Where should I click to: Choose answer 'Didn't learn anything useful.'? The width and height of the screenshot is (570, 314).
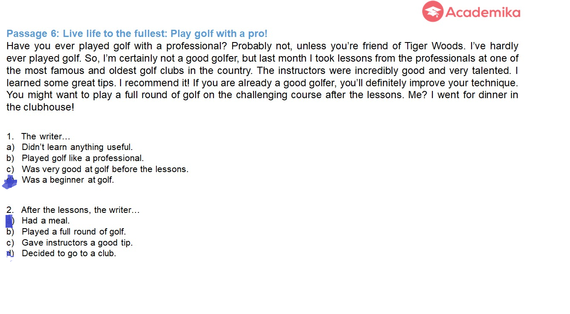(77, 147)
